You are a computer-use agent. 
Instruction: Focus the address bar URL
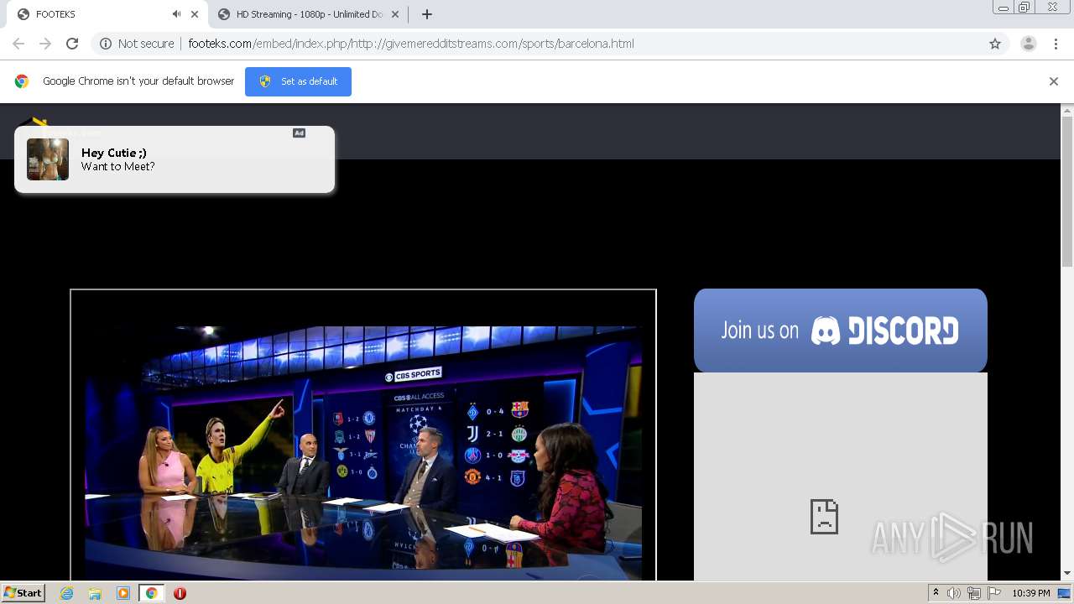click(411, 44)
